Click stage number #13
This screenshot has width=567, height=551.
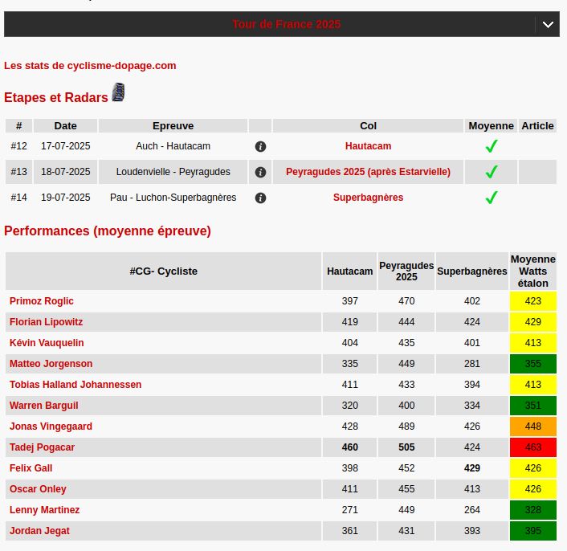pyautogui.click(x=18, y=172)
